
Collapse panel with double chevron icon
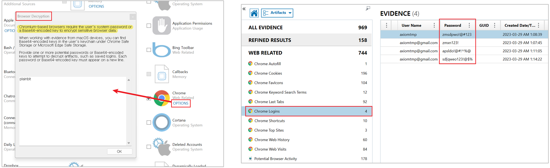point(244,9)
